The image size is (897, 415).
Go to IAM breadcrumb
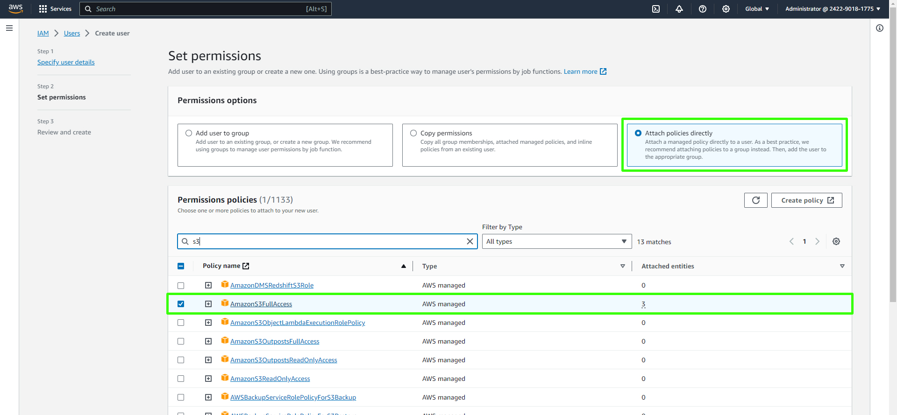43,33
